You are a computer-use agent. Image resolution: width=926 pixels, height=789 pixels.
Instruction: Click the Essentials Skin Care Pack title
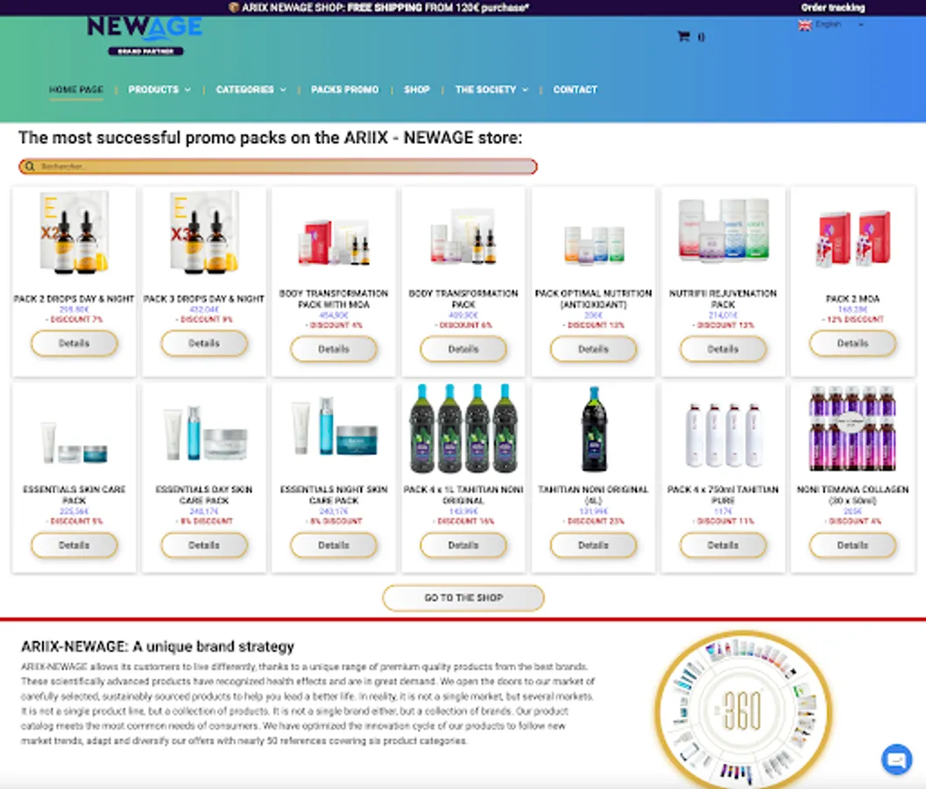[74, 495]
